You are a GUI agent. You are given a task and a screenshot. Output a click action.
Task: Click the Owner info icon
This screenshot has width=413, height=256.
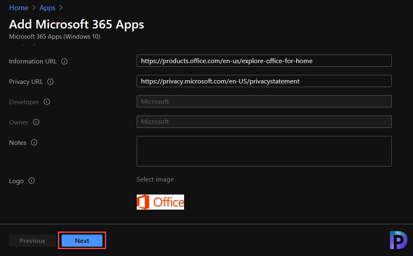36,122
